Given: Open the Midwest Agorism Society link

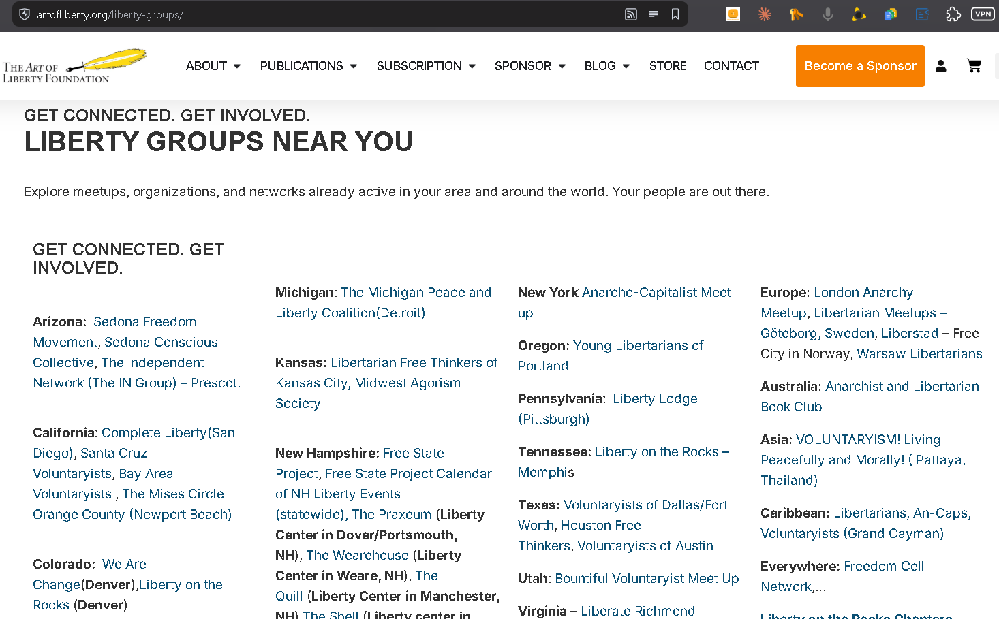Looking at the screenshot, I should tap(368, 393).
